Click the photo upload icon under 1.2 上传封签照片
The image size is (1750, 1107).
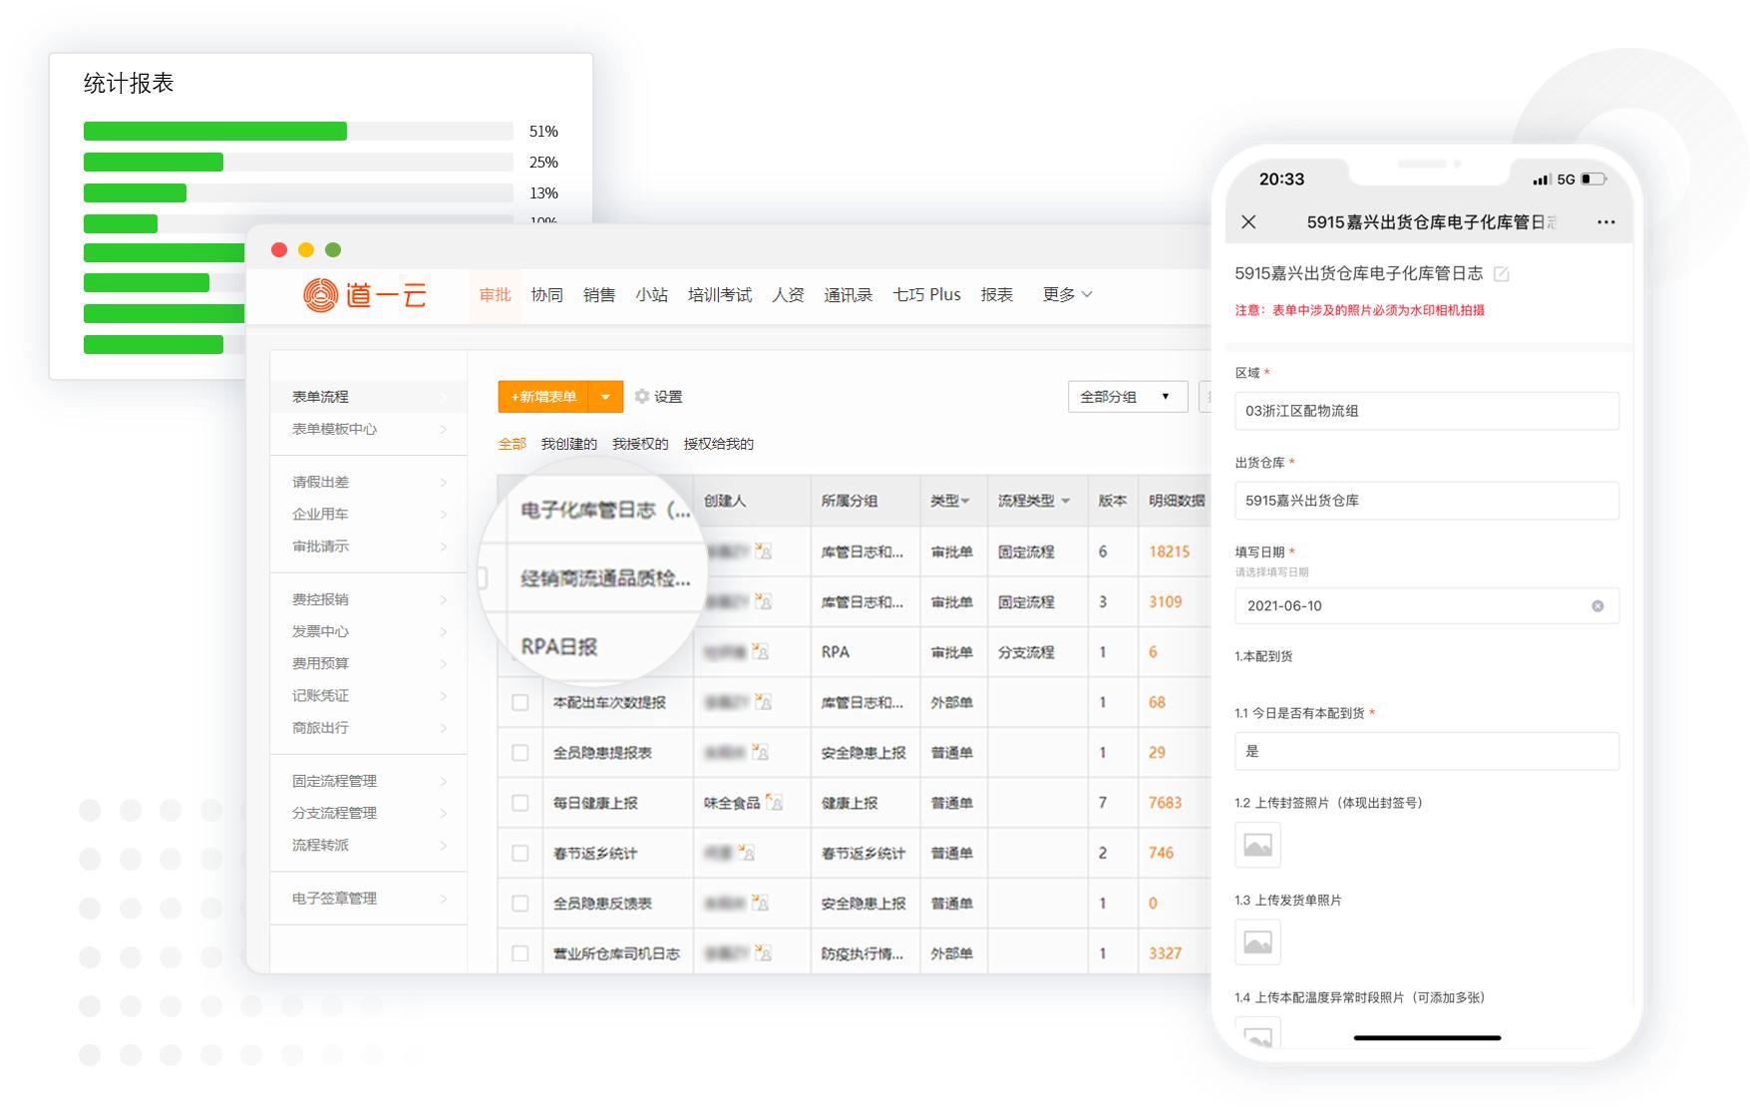point(1257,845)
